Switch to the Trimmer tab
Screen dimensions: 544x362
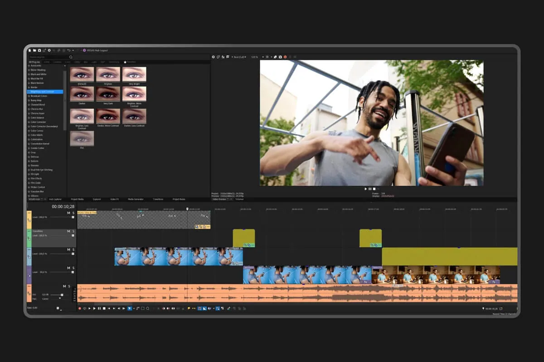[x=239, y=199]
